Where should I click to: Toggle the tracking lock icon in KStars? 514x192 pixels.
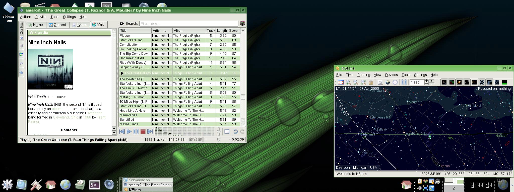click(x=371, y=82)
